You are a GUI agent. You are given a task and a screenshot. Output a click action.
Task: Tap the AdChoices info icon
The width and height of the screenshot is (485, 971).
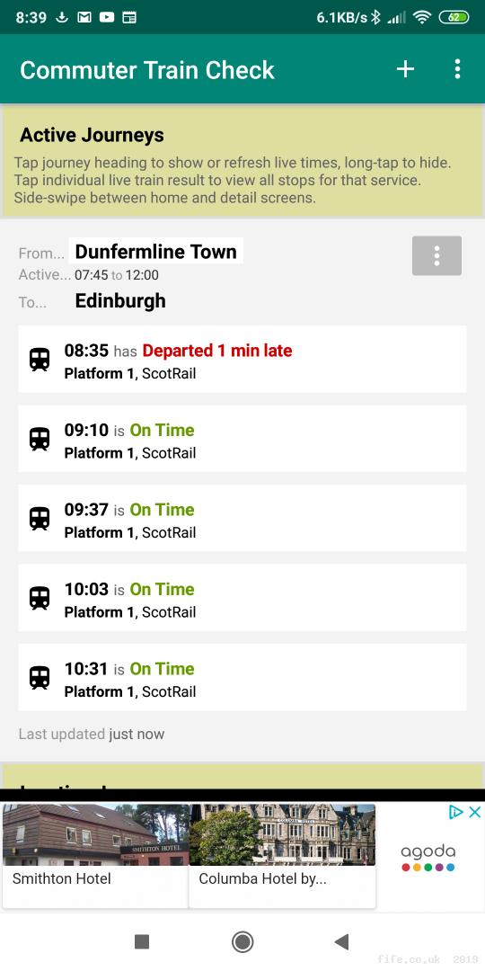tap(456, 812)
